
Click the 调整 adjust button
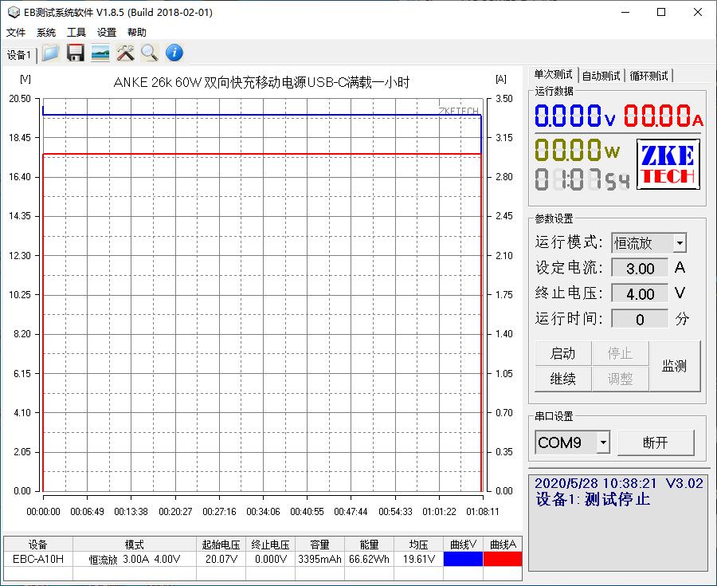(620, 379)
